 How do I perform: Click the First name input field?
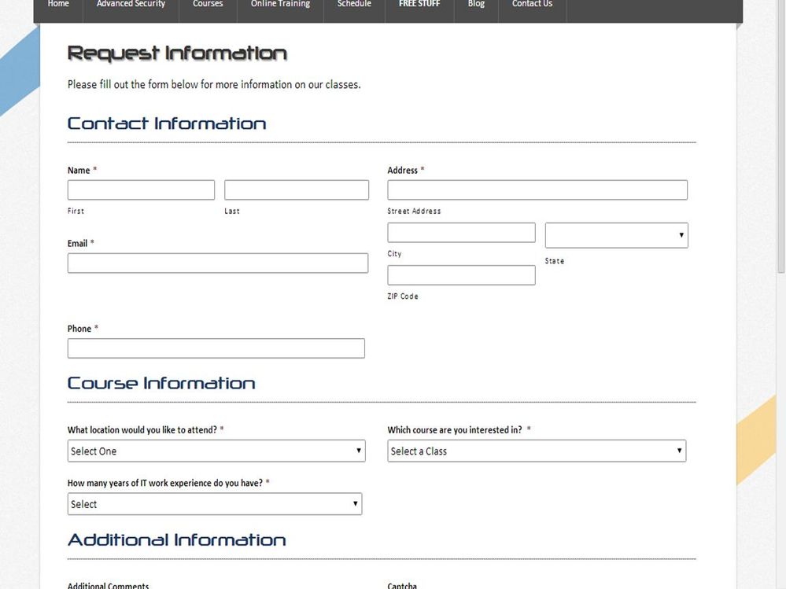[141, 190]
